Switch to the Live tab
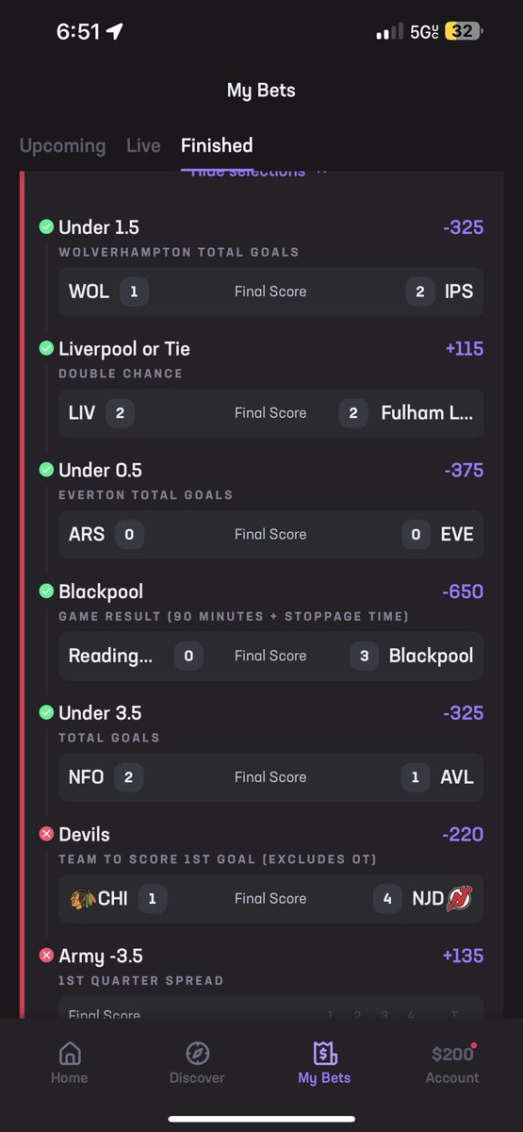Viewport: 523px width, 1132px height. pos(143,145)
